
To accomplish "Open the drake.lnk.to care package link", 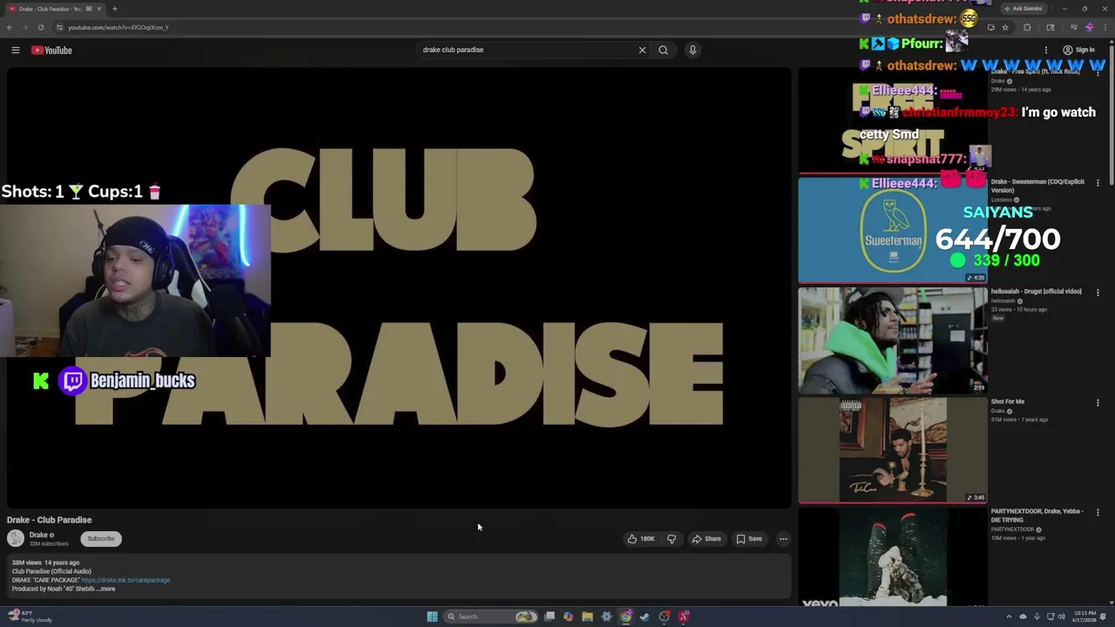I will tap(126, 580).
